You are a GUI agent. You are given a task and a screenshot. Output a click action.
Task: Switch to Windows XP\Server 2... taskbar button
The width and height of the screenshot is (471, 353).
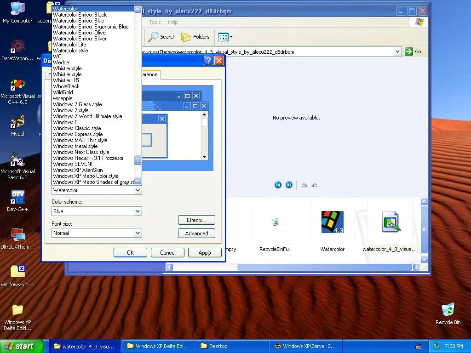pos(306,346)
